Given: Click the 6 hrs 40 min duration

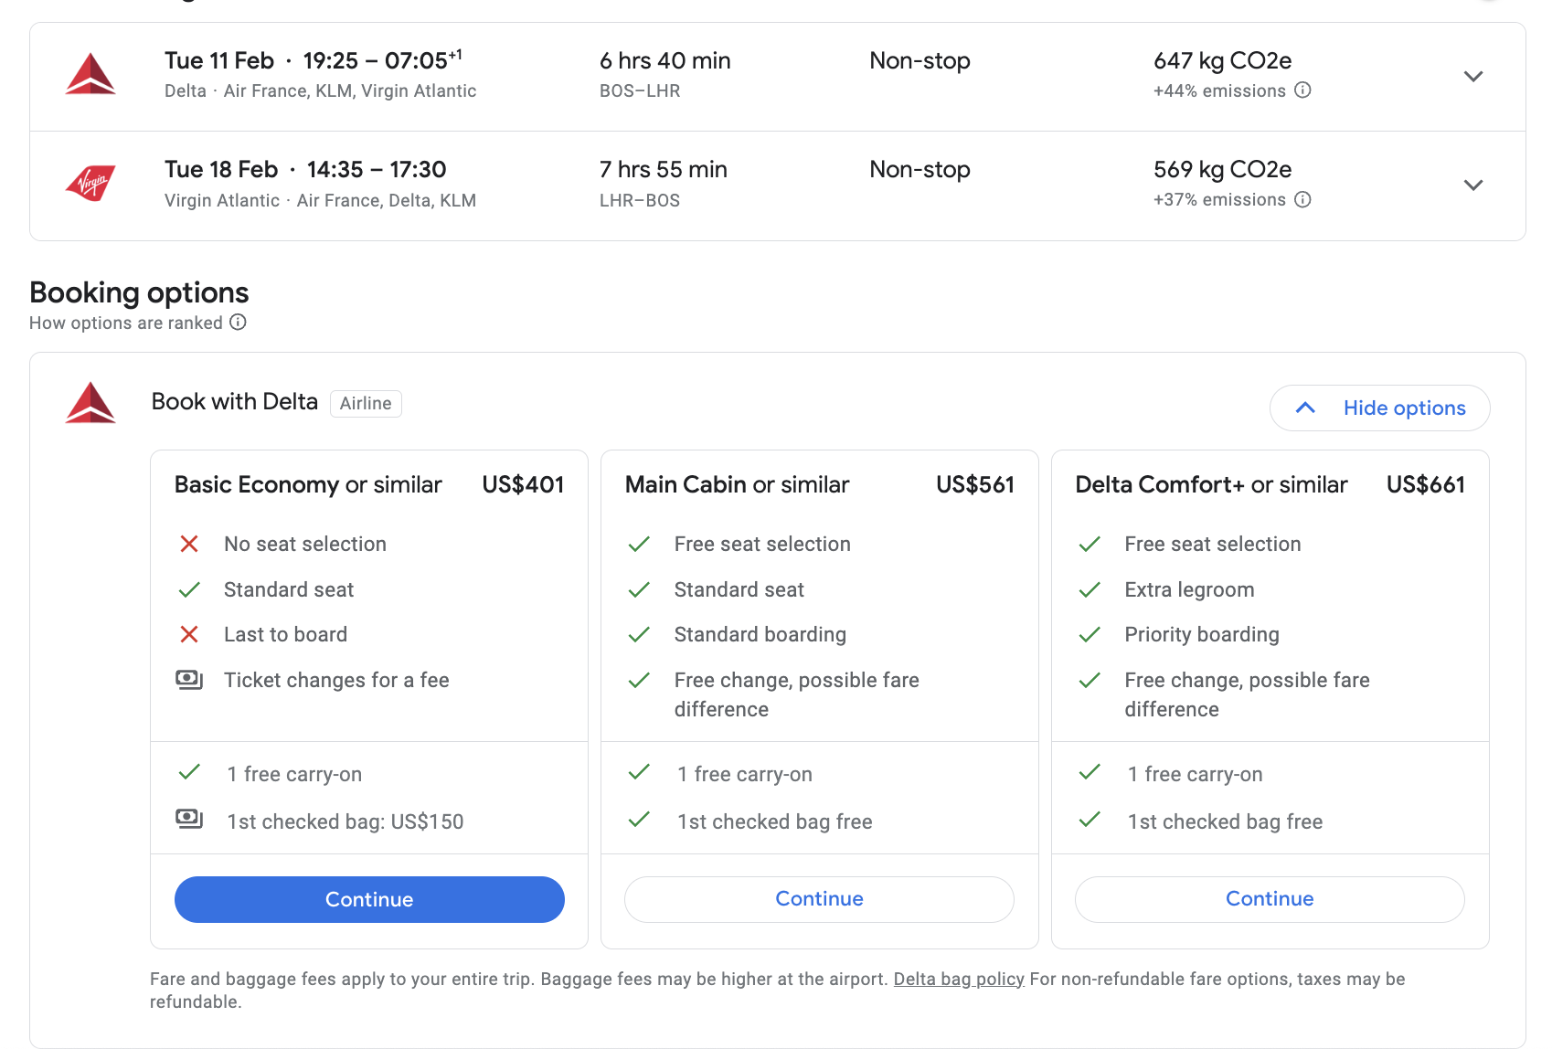Looking at the screenshot, I should click(x=665, y=60).
